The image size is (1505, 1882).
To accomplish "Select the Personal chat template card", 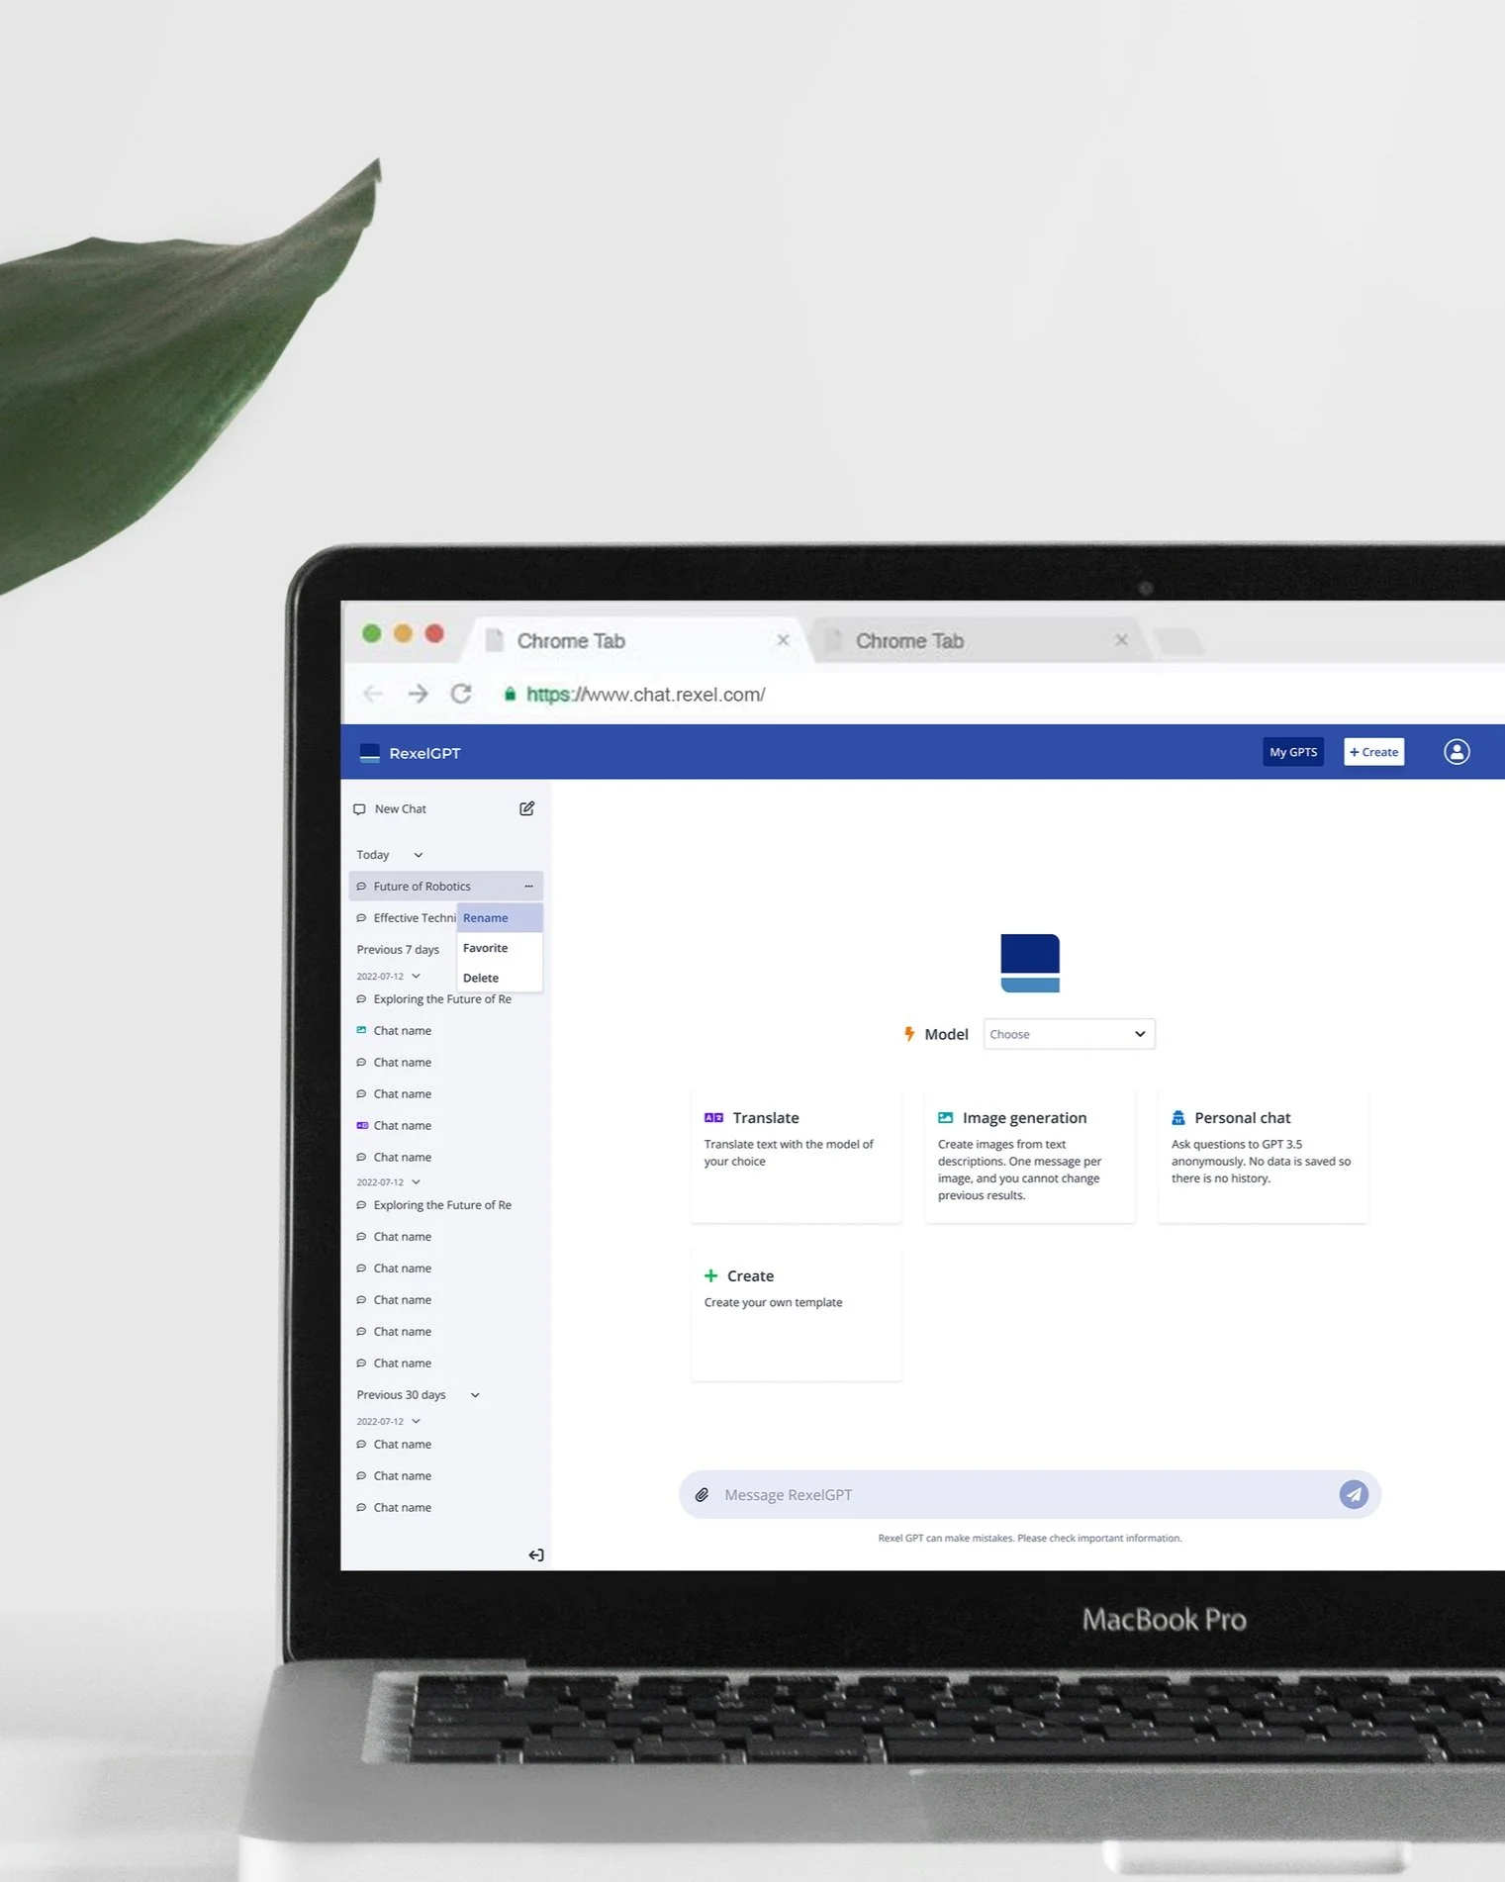I will point(1264,1156).
